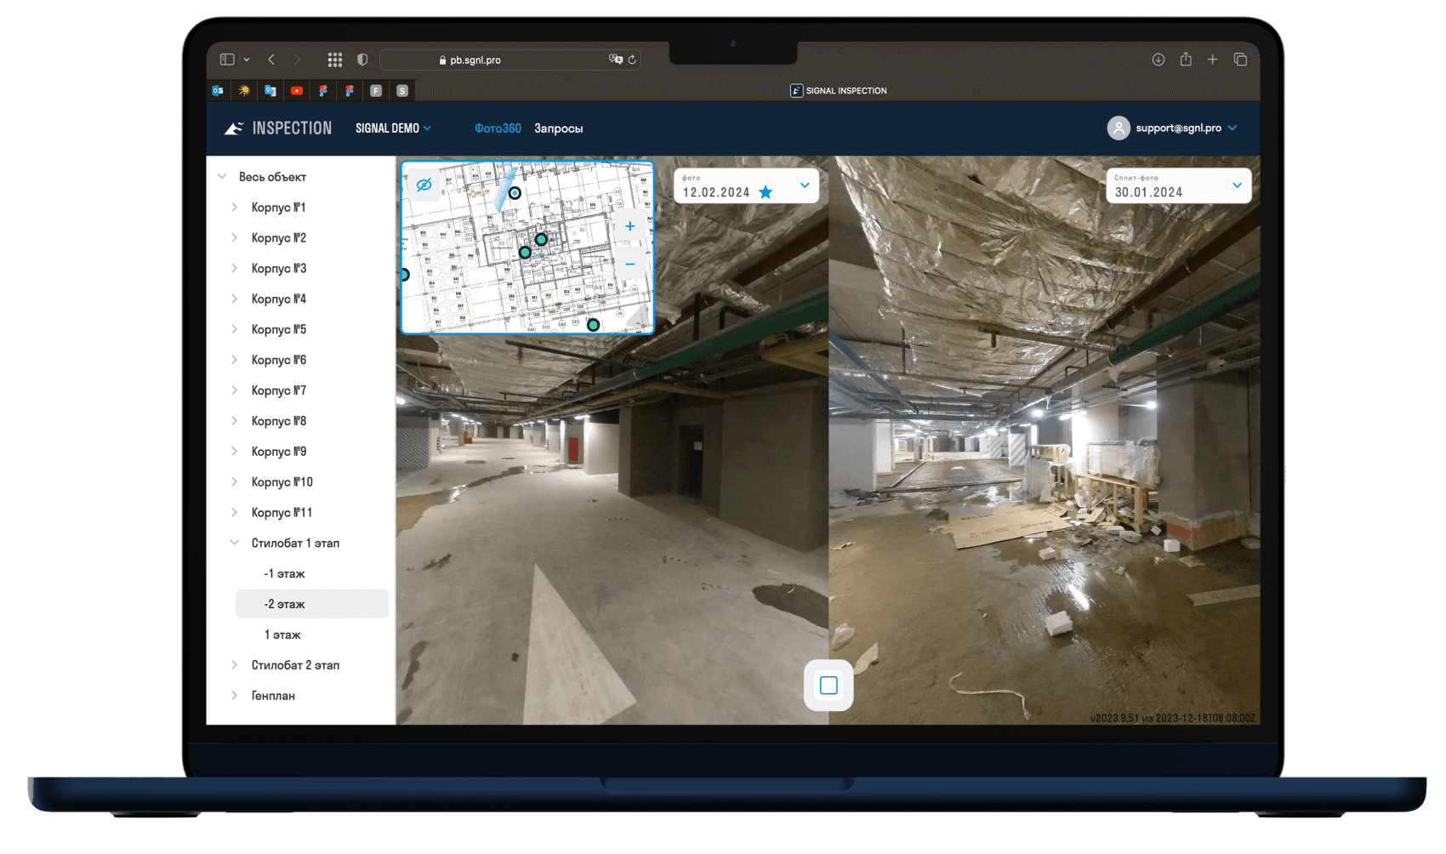The width and height of the screenshot is (1446, 854).
Task: Zoom out on the floor plan map
Action: click(x=629, y=265)
